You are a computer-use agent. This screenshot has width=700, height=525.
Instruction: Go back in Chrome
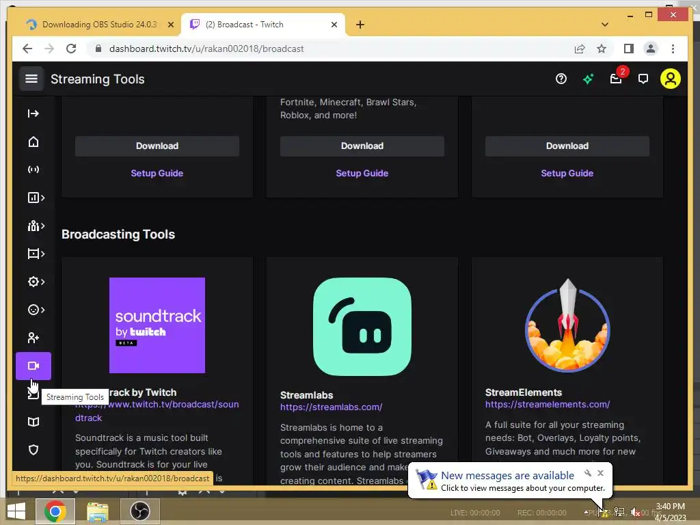(27, 49)
